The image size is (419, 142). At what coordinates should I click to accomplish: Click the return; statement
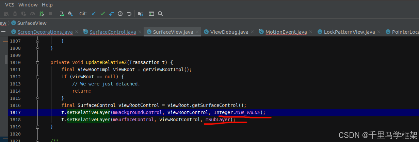82,91
